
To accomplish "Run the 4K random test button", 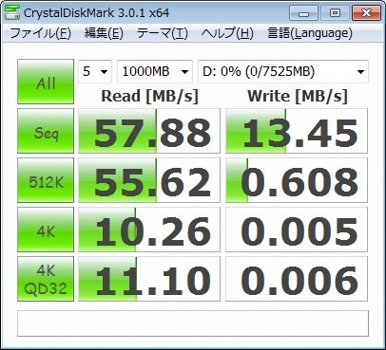I will pyautogui.click(x=46, y=230).
